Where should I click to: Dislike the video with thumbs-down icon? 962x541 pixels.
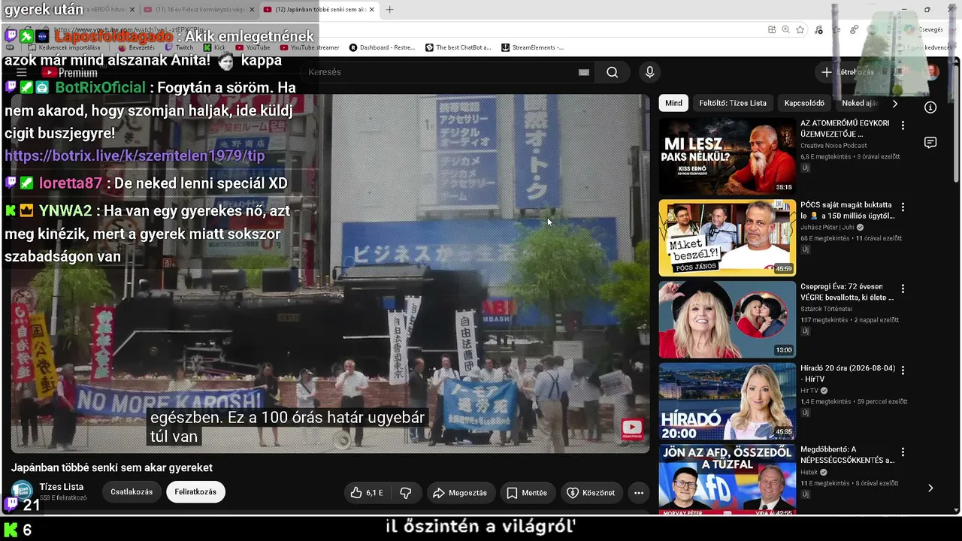click(x=406, y=493)
